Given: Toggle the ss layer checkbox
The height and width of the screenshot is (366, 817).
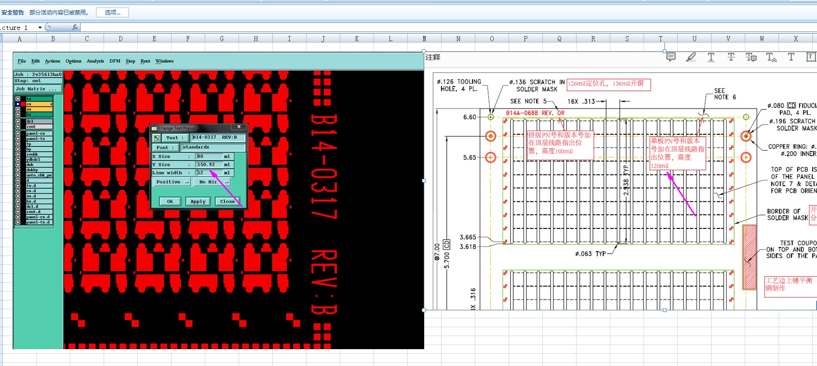Looking at the screenshot, I should pyautogui.click(x=18, y=109).
